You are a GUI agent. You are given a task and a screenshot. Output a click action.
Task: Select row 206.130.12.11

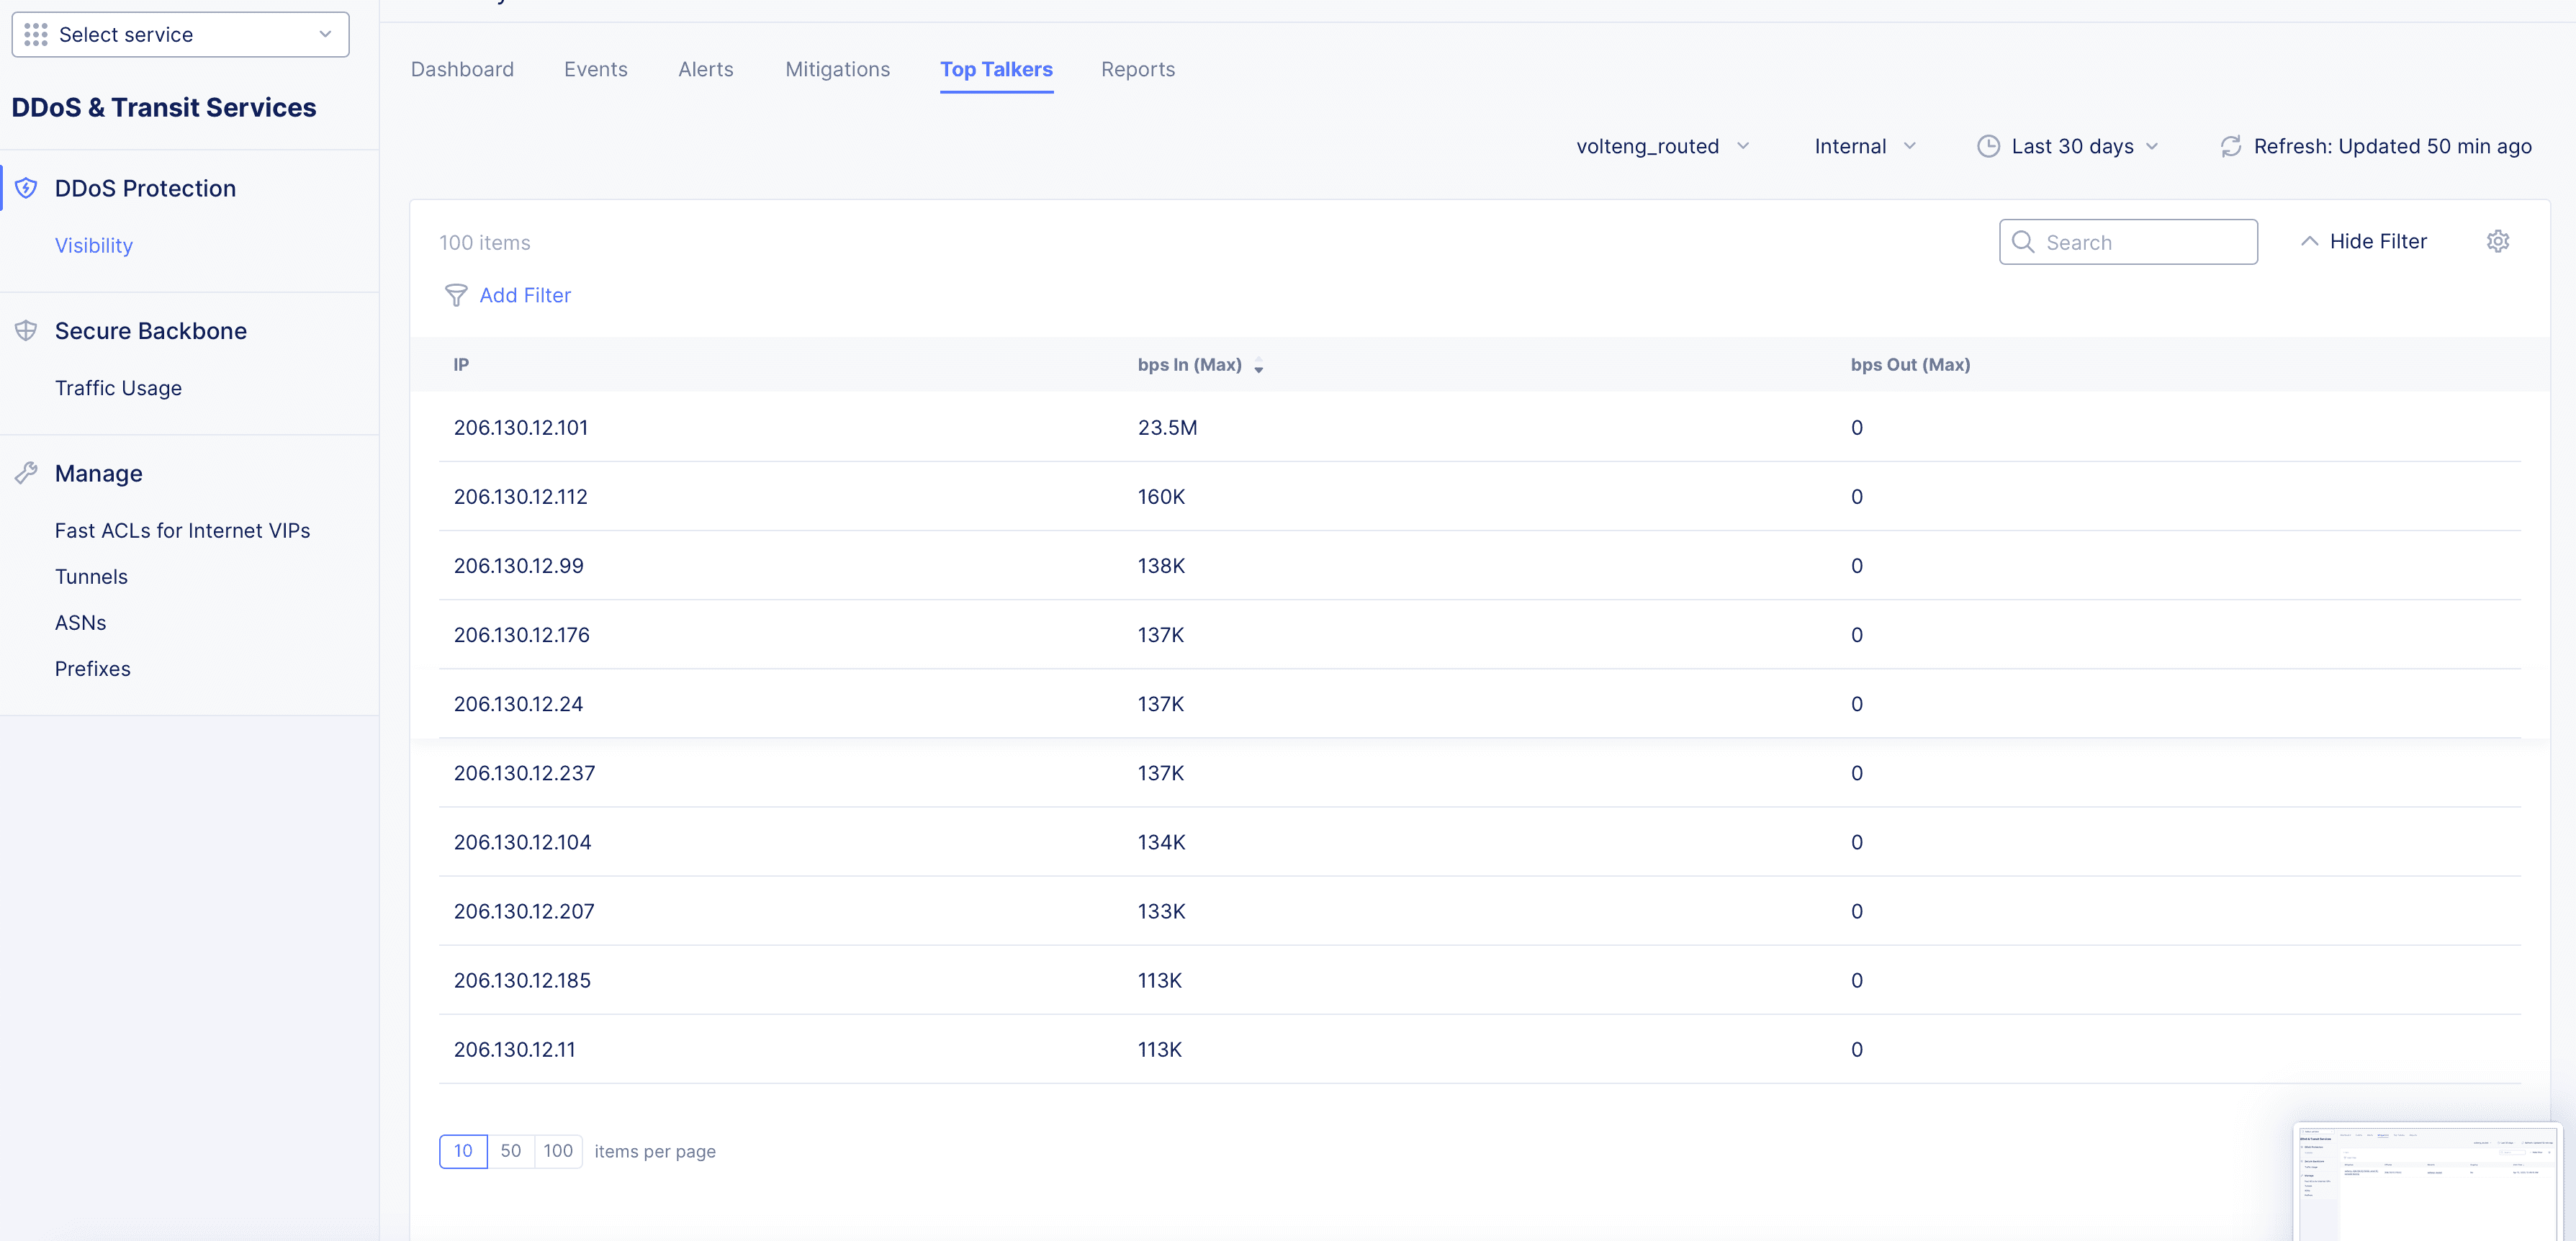coord(1480,1049)
